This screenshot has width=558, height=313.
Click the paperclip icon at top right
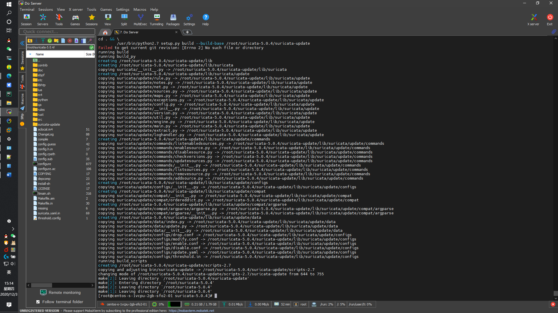pyautogui.click(x=554, y=32)
